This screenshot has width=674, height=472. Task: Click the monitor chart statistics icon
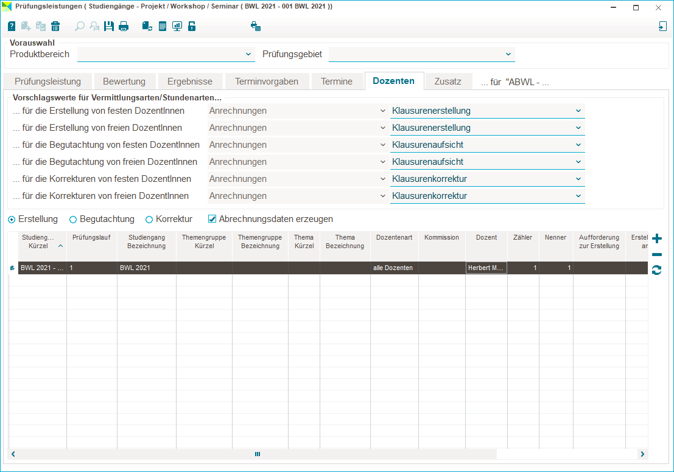tap(177, 26)
